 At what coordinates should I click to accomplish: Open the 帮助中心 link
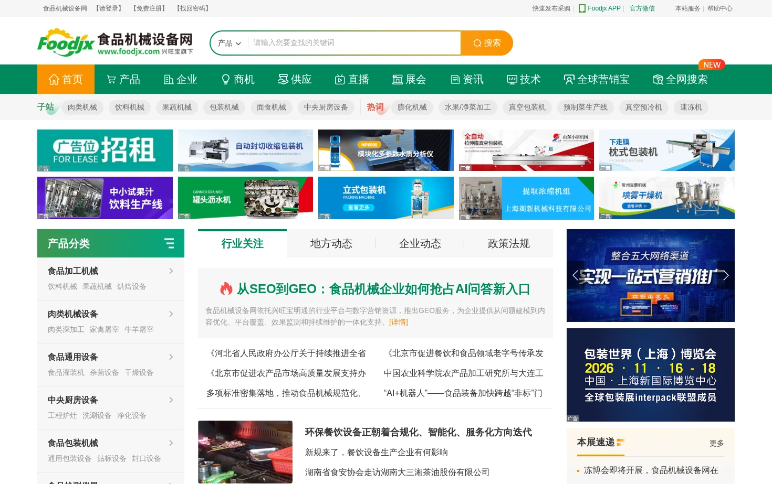coord(720,8)
